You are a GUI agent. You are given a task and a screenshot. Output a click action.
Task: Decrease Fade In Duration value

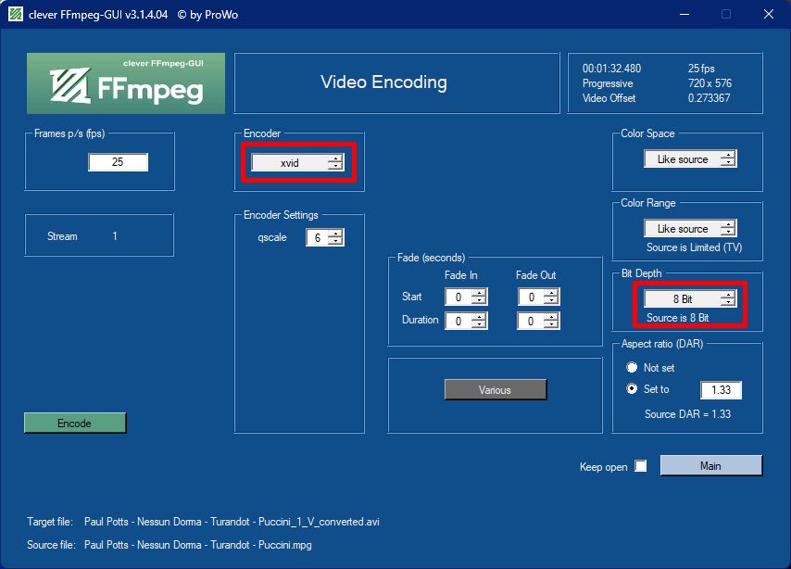click(x=479, y=324)
